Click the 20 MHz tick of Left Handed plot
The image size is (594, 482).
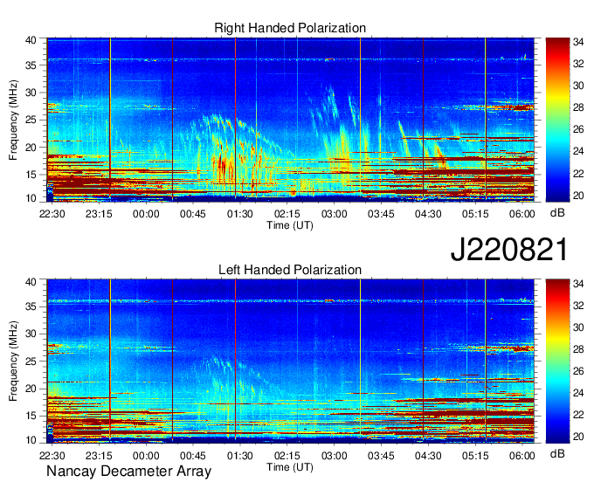31,389
